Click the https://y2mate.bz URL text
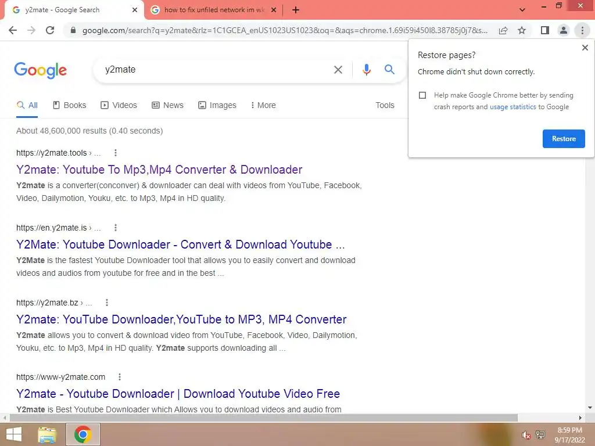The image size is (595, 446). coord(47,303)
